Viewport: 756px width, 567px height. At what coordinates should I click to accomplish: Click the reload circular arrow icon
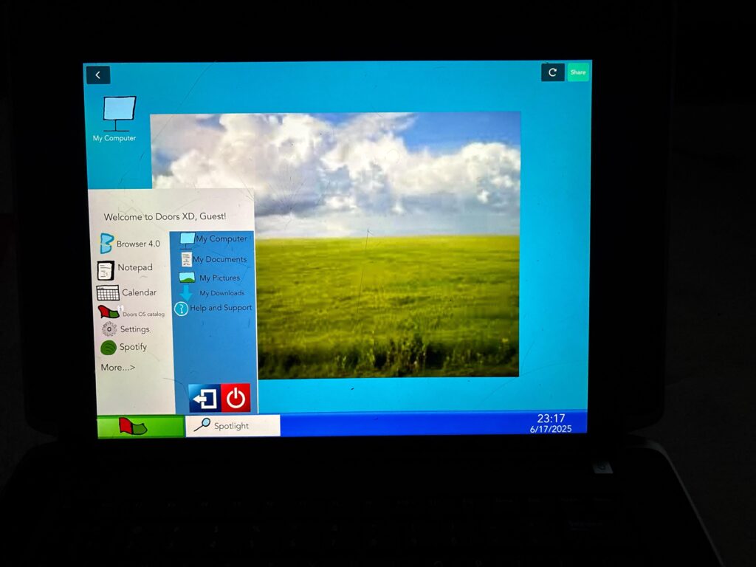[x=552, y=72]
